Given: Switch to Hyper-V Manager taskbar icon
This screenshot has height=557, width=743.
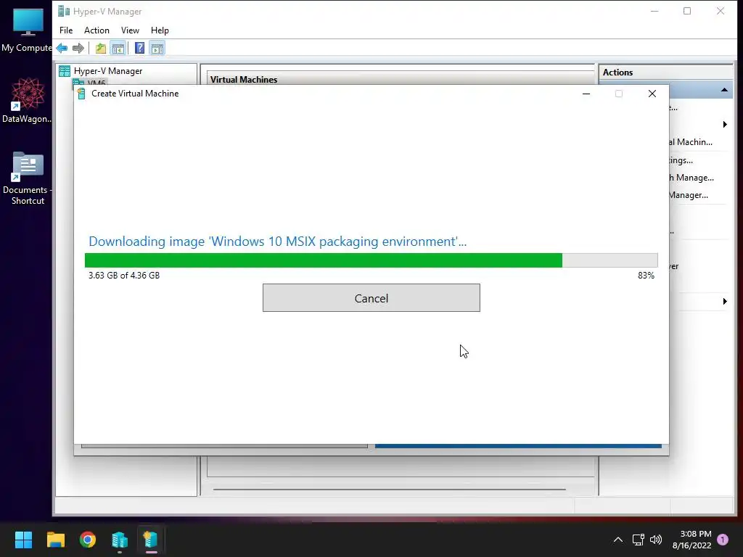Looking at the screenshot, I should pos(120,540).
